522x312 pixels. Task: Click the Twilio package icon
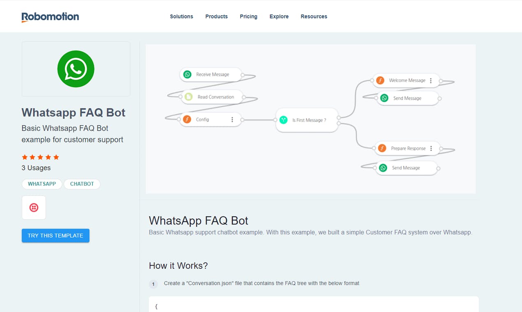coord(34,208)
